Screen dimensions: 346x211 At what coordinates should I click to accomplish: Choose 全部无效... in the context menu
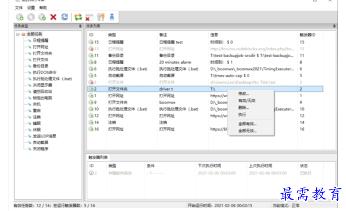[x=248, y=131]
